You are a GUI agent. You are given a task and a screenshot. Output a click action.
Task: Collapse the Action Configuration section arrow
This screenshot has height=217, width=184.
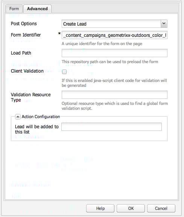coord(18,117)
